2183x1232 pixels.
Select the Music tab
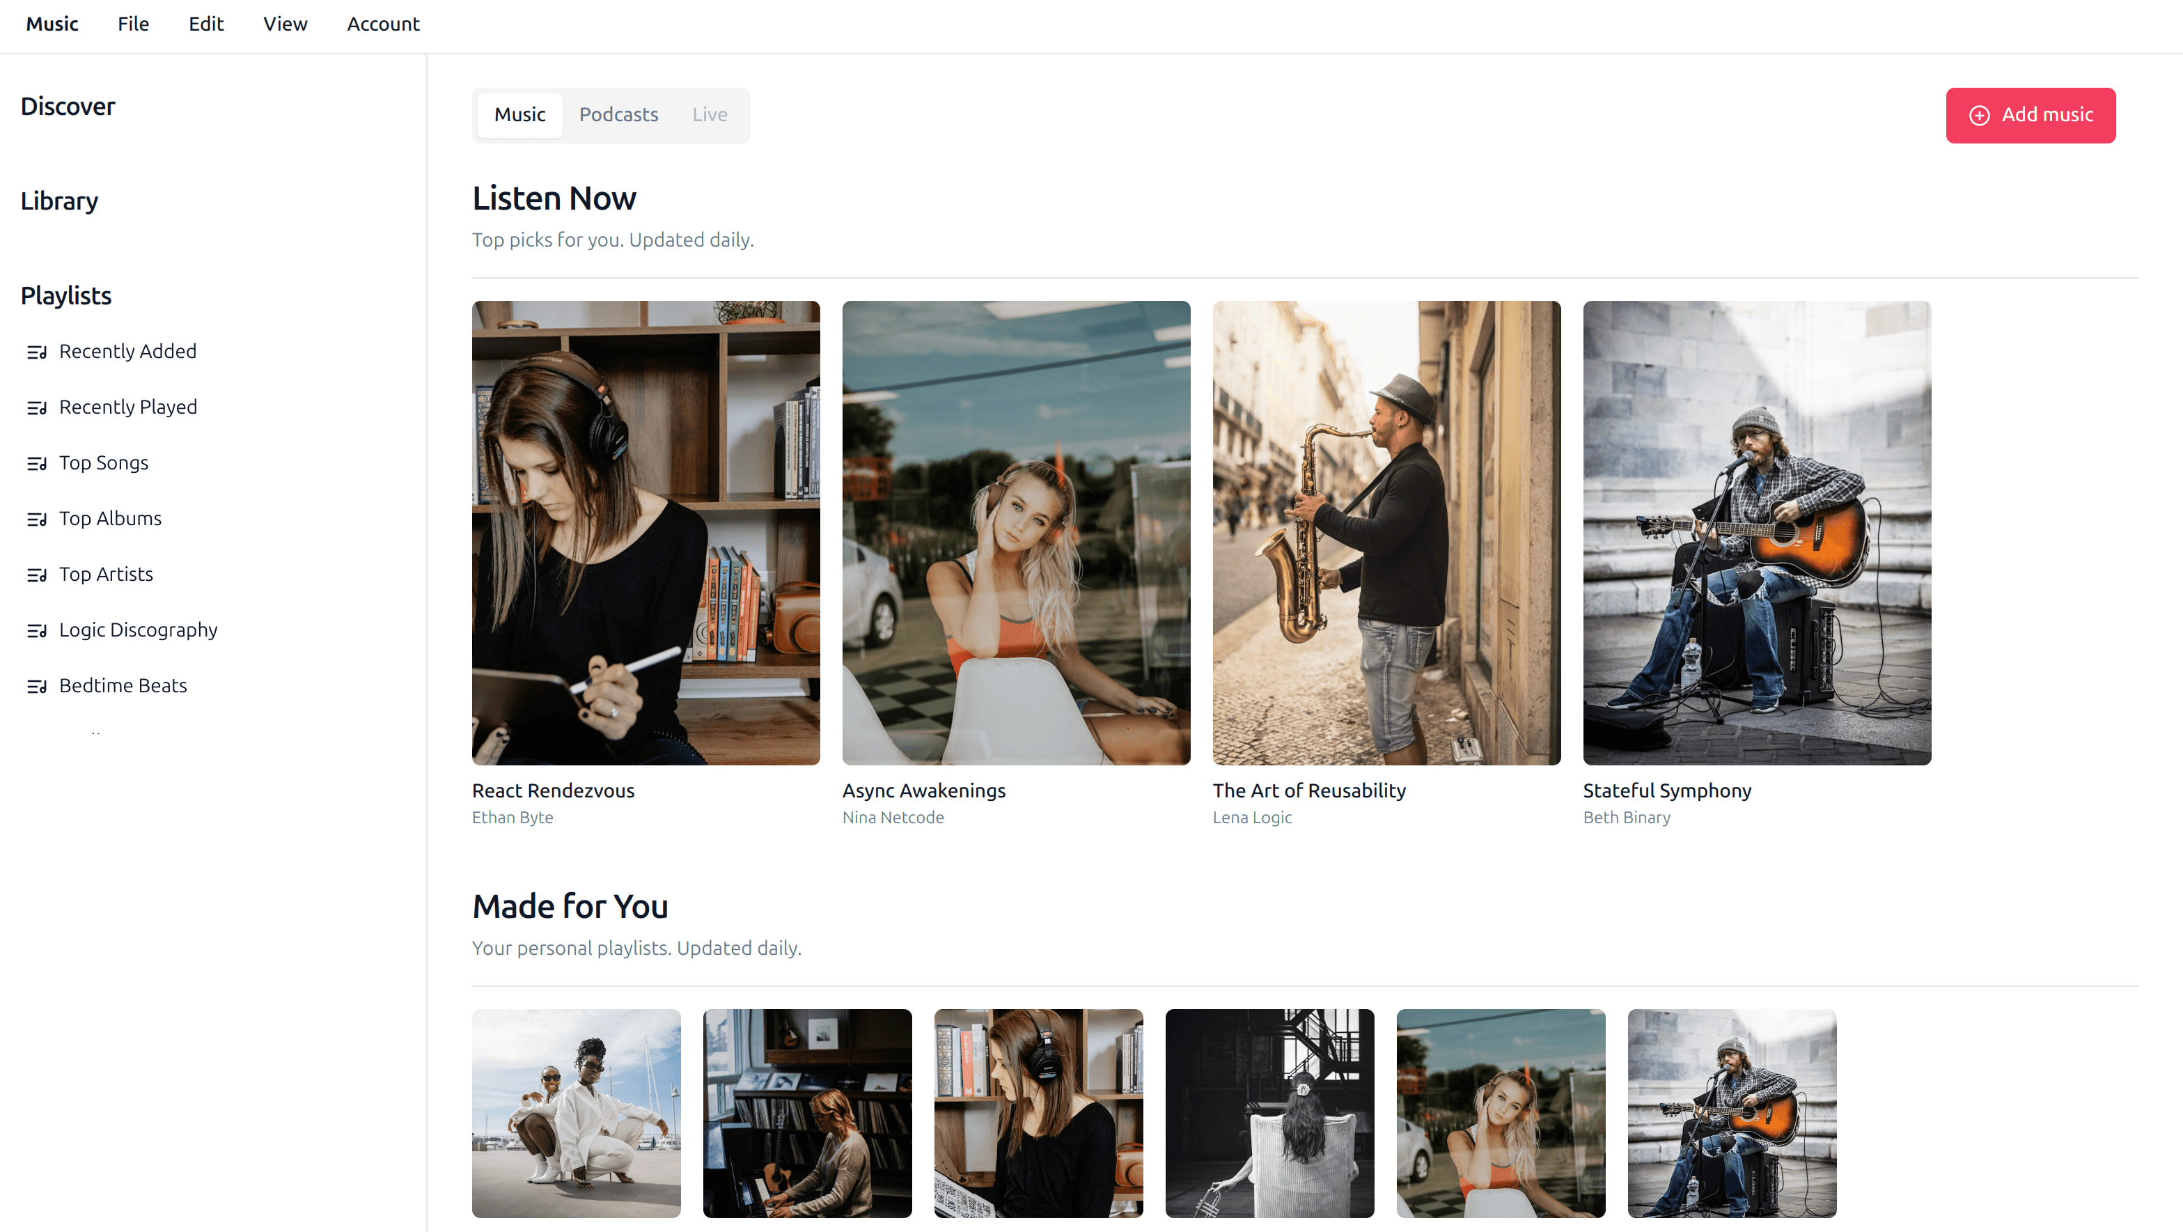point(519,114)
